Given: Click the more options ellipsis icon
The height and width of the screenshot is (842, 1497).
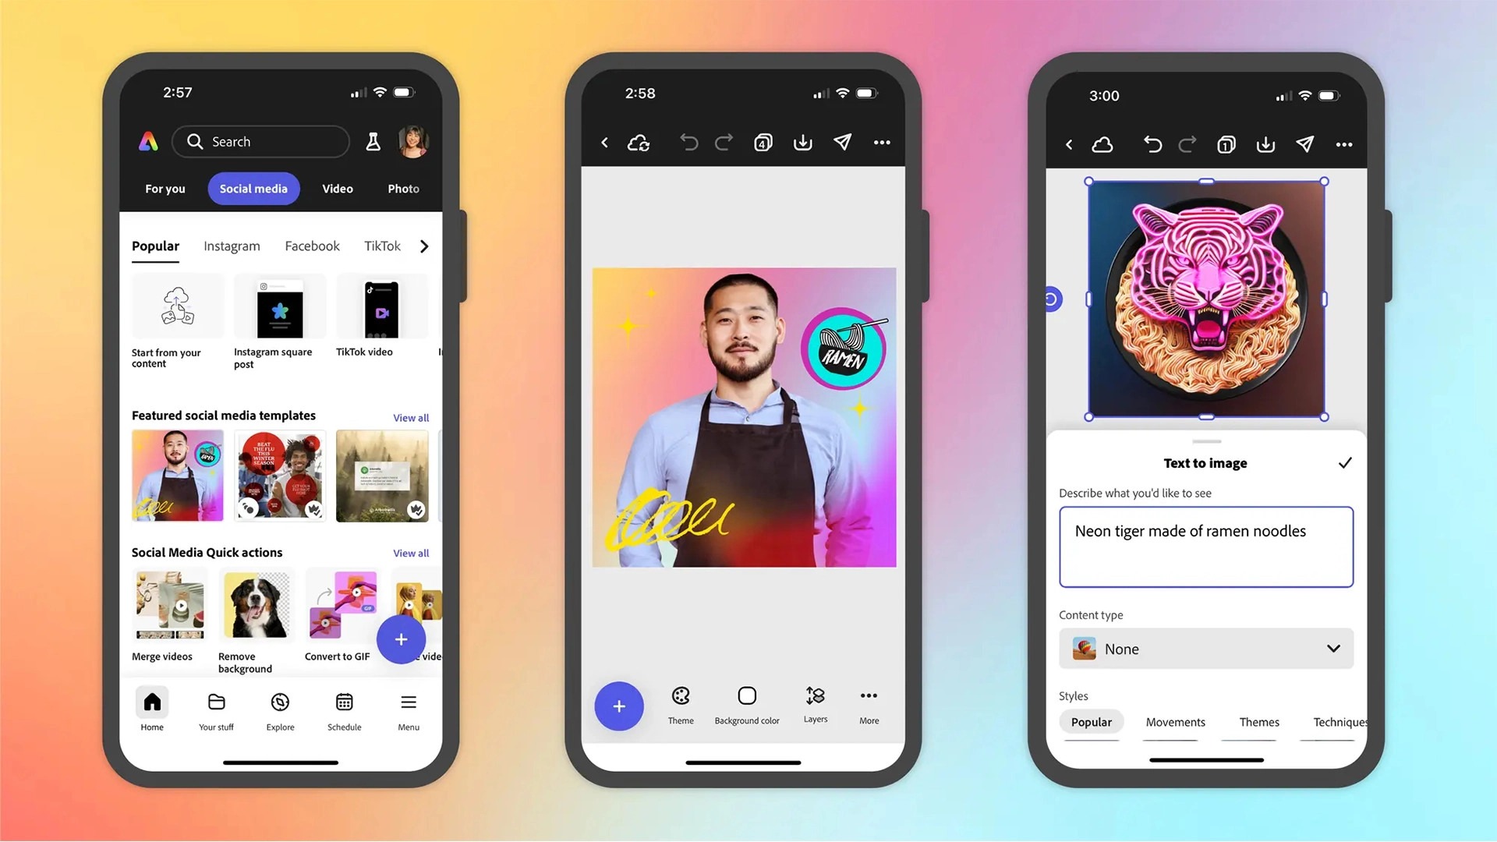Looking at the screenshot, I should (x=881, y=143).
